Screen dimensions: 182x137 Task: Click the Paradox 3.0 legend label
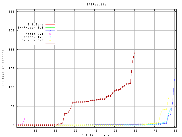tap(32, 40)
